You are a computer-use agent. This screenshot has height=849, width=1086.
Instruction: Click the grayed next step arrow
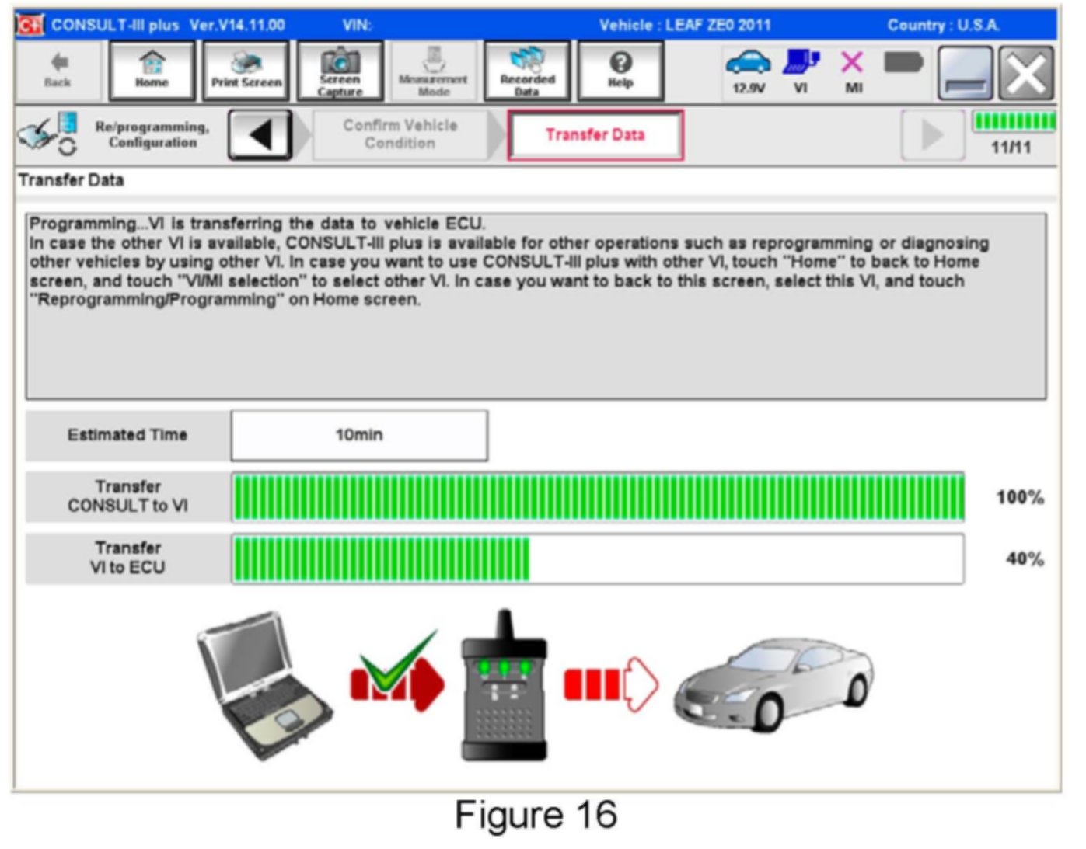[x=931, y=135]
